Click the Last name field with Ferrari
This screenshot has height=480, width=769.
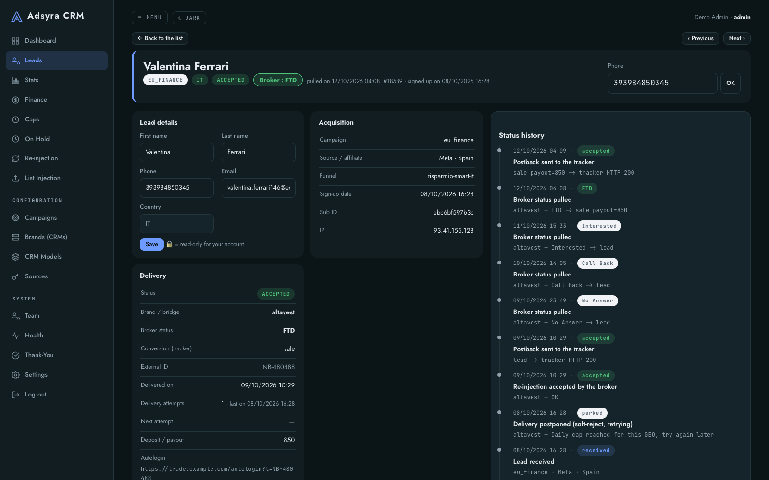[x=259, y=152]
